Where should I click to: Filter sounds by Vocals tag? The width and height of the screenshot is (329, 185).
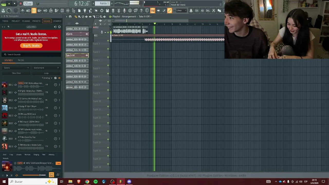click(19, 155)
